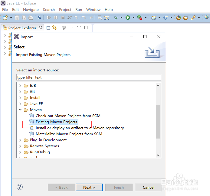
Task: Expand the Git folder
Action: coord(20,92)
